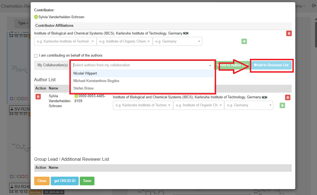Choose Stefan Bräse from the collaboration list
317x195 pixels.
(x=83, y=88)
